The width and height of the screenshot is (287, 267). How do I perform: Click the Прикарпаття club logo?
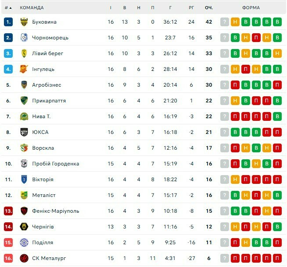tap(24, 101)
